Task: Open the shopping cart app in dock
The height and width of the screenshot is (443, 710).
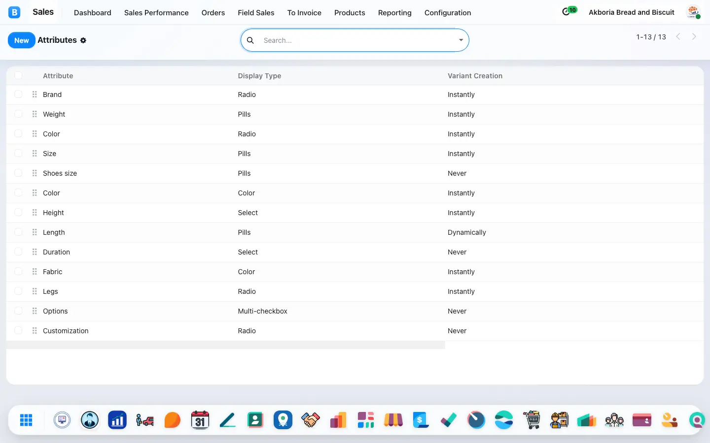Action: [532, 420]
